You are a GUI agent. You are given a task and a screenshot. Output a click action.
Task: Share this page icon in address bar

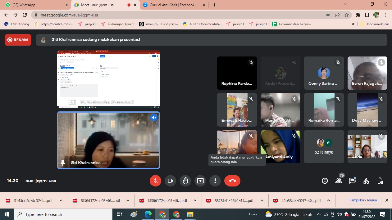point(337,15)
